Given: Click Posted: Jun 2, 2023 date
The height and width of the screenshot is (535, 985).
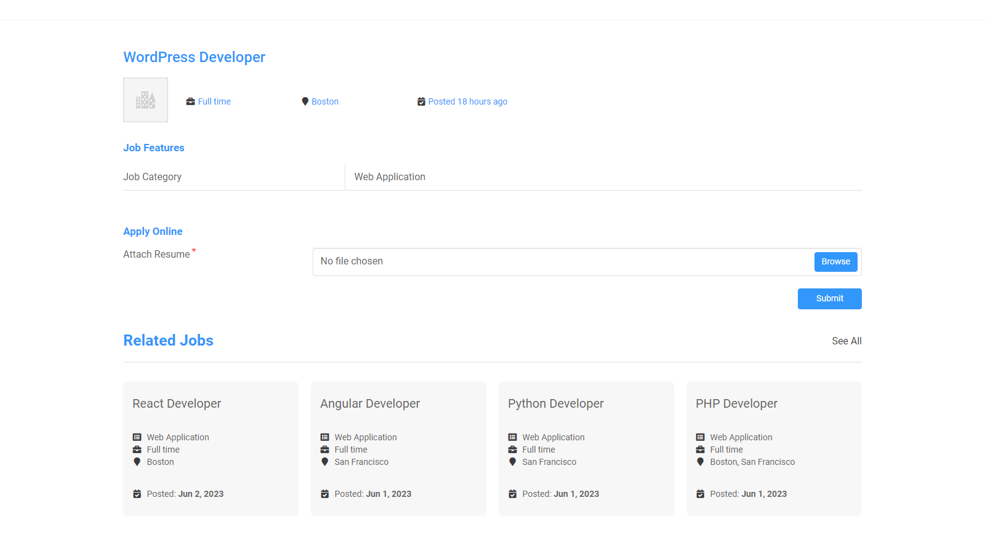Looking at the screenshot, I should (x=185, y=494).
